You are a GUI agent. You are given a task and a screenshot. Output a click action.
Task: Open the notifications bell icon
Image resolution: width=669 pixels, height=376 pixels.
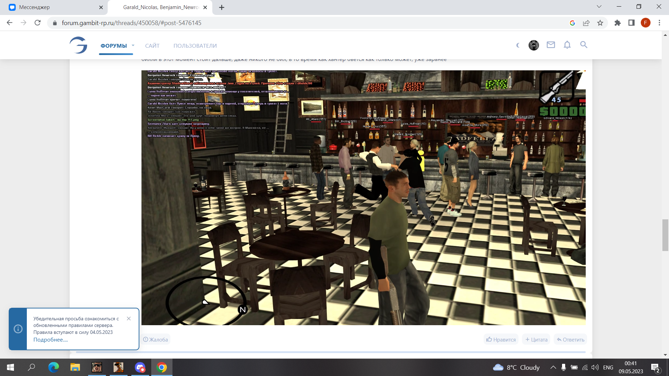(567, 45)
